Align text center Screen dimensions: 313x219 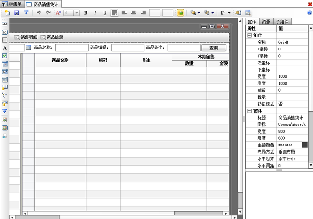134,13
